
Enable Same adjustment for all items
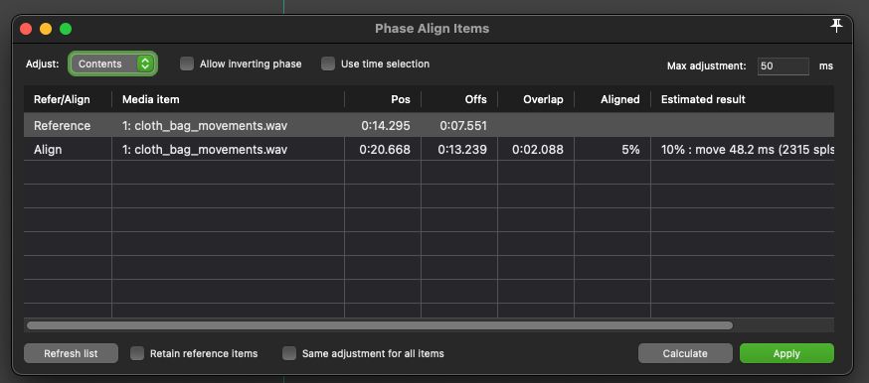[288, 353]
